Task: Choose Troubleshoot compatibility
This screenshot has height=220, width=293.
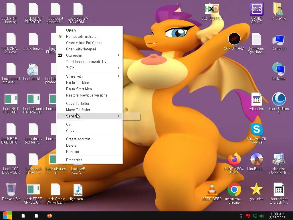Action: pos(89,62)
